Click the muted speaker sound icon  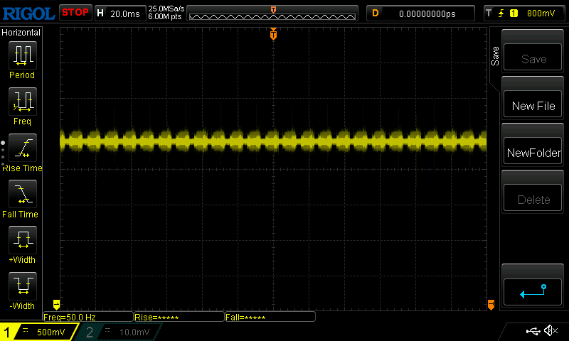pos(551,330)
